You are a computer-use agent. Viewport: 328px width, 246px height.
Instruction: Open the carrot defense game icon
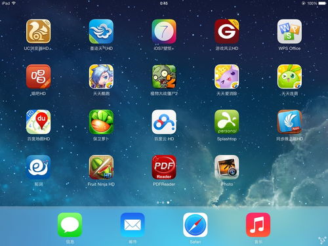[101, 122]
